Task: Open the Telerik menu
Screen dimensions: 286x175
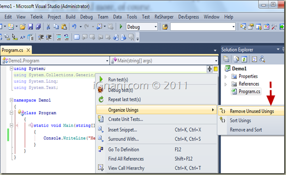Action: [37, 17]
